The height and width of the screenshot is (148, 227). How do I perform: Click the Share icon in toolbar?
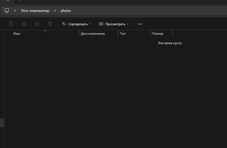click(37, 24)
